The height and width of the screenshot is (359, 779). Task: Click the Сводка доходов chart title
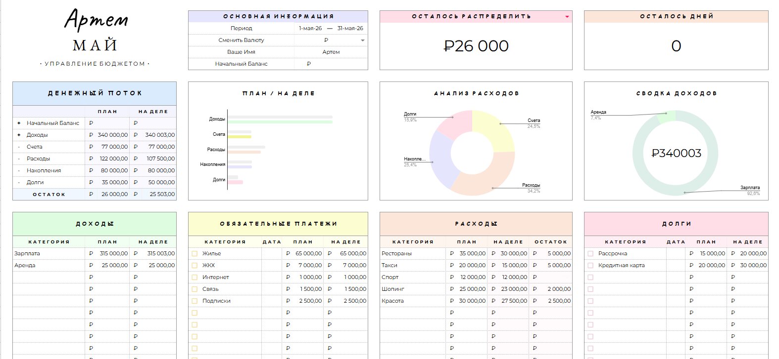pos(676,93)
